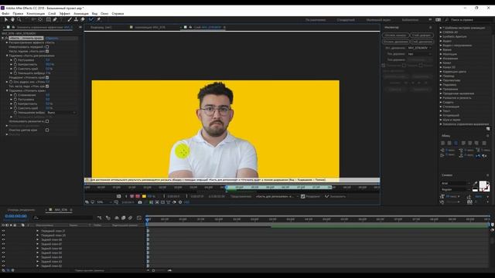
Task: Click the Стаб. движение button
Action: point(422,42)
